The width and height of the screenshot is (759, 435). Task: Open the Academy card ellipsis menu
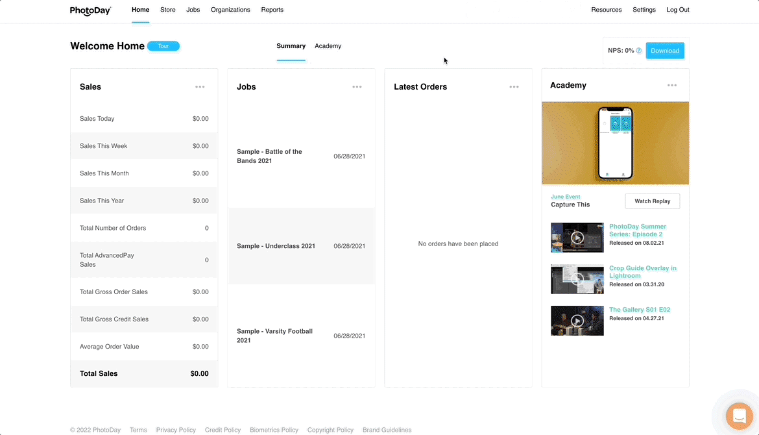point(672,86)
